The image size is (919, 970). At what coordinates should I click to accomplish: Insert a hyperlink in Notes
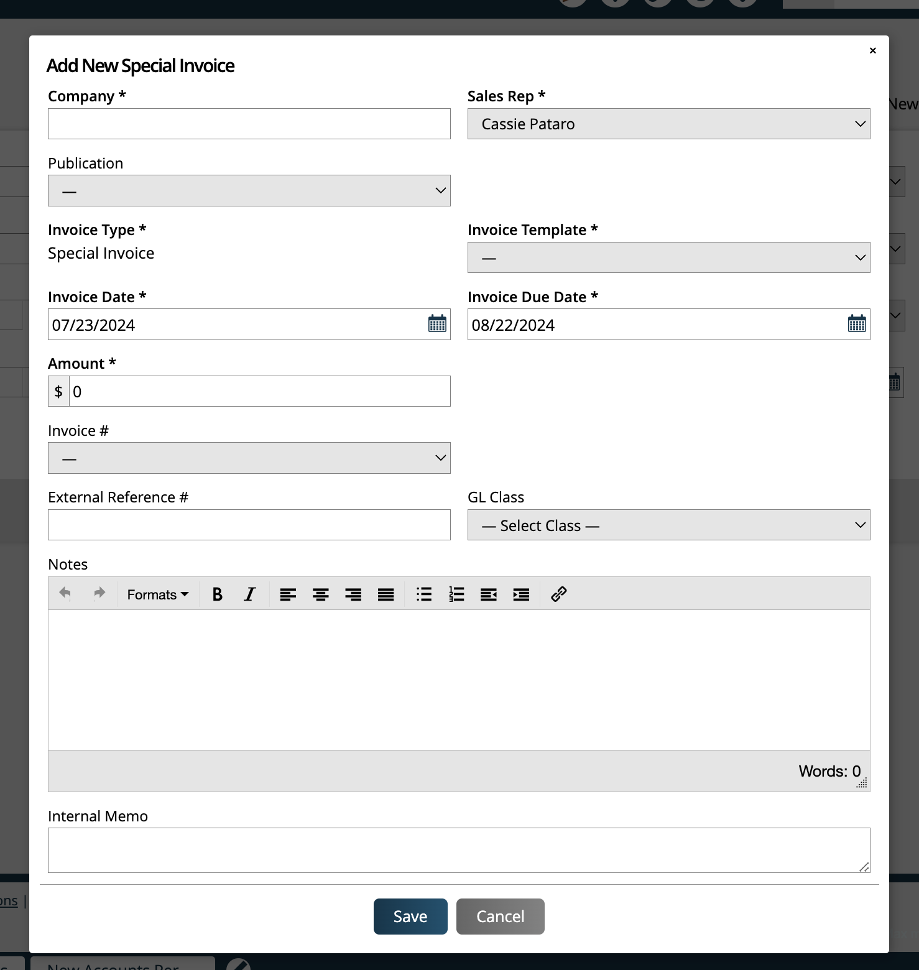click(x=558, y=594)
